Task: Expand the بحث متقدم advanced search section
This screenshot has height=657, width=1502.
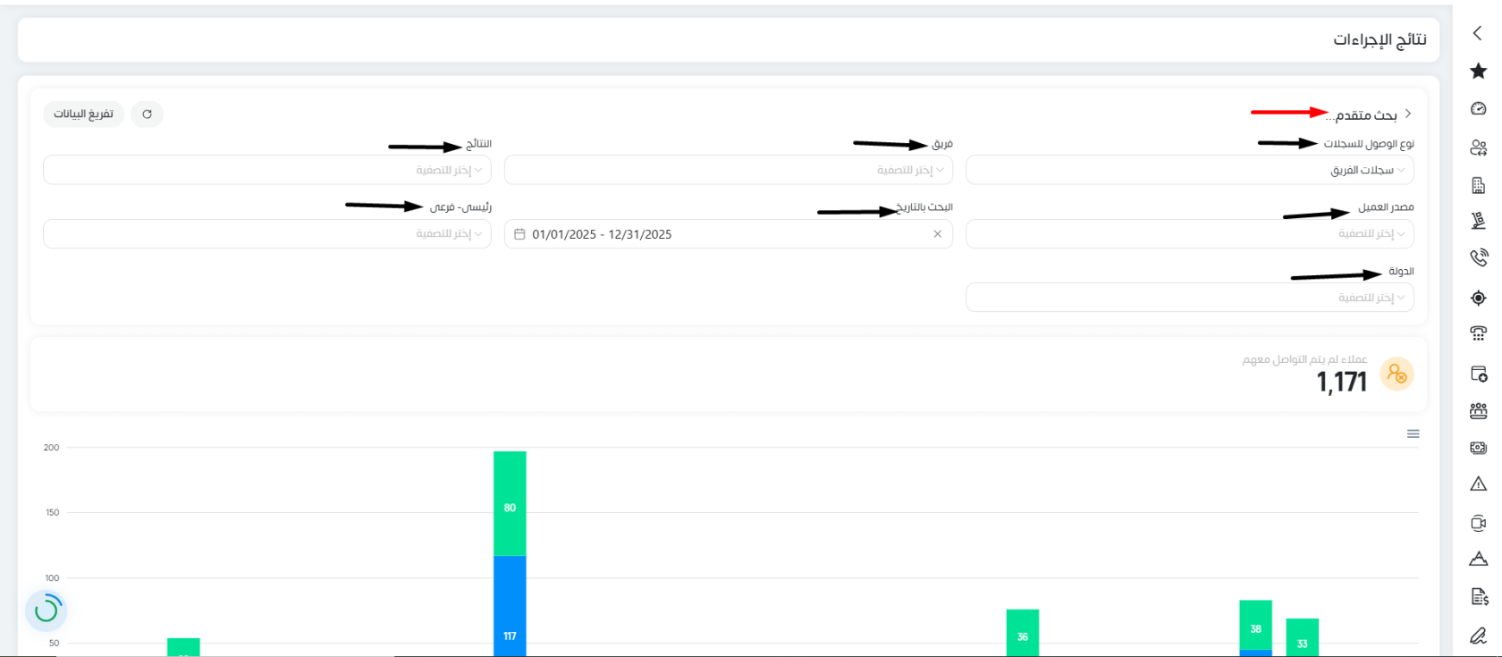Action: [x=1366, y=114]
